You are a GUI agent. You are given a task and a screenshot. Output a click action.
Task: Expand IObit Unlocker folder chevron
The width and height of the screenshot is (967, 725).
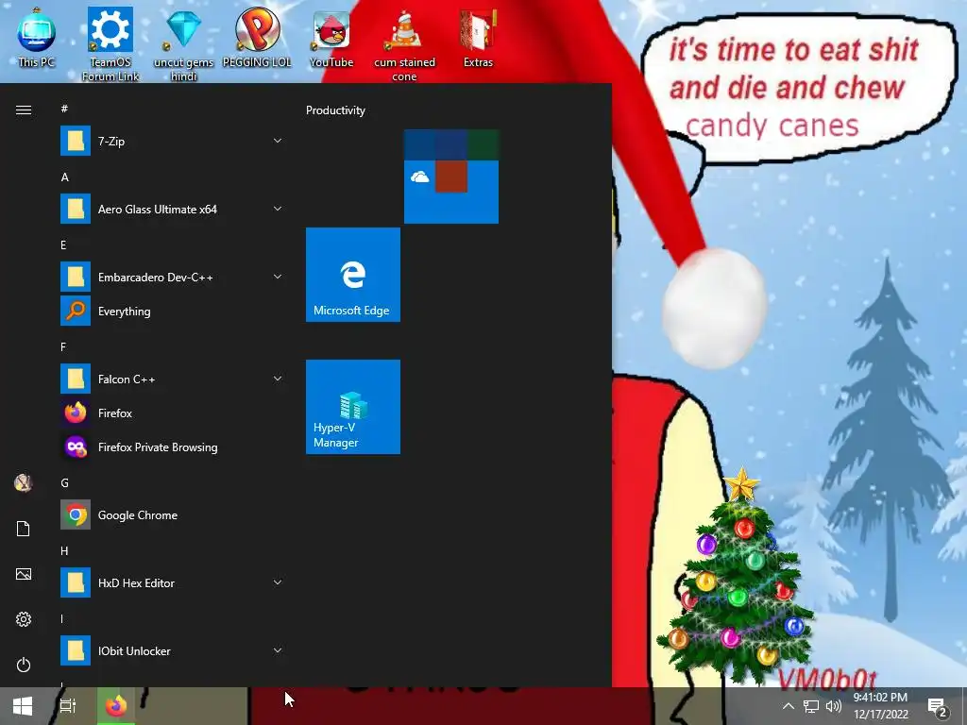(278, 650)
